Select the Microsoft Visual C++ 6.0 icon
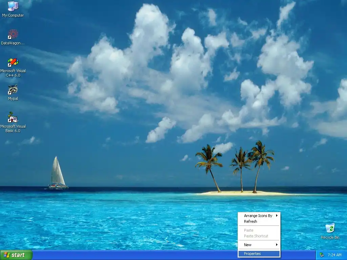The image size is (347, 260). 13,62
